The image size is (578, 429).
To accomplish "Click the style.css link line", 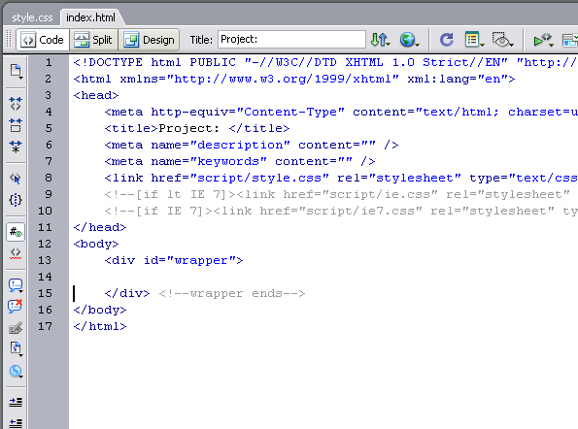I will 341,179.
